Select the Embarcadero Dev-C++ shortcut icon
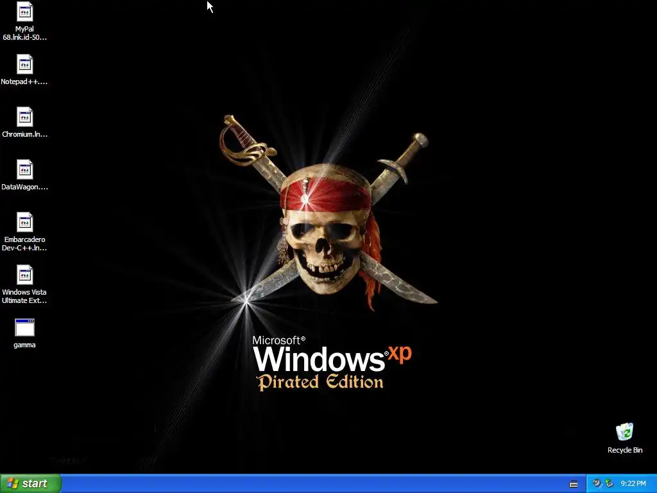 [x=25, y=222]
